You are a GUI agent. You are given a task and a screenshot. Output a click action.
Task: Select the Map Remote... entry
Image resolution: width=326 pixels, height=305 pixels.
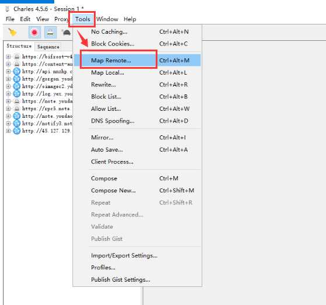(137, 60)
